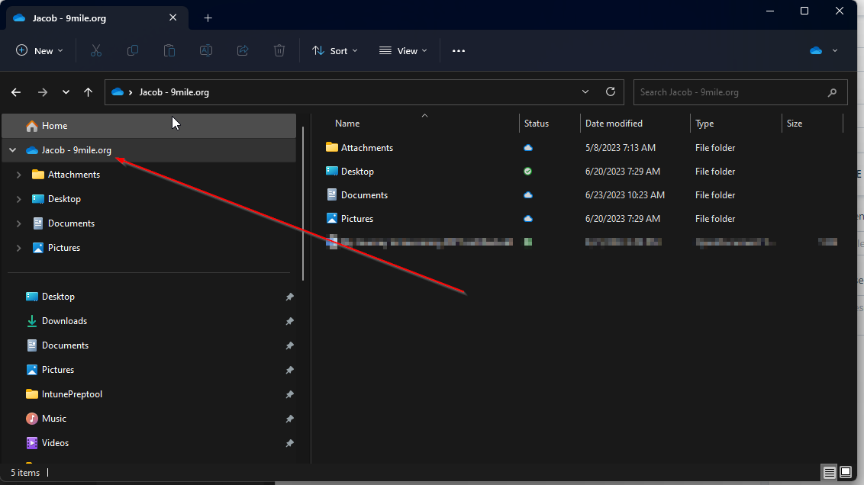Click date 6/23/2023 10:23 AM of Documents
This screenshot has height=485, width=864.
(625, 195)
